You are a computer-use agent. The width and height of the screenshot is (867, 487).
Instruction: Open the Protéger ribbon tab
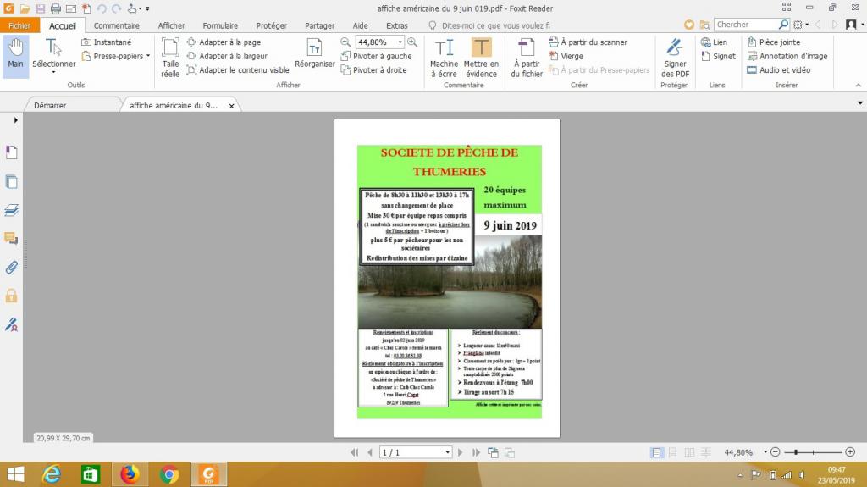pos(272,25)
